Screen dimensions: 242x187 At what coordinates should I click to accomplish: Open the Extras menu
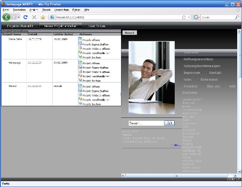76,10
